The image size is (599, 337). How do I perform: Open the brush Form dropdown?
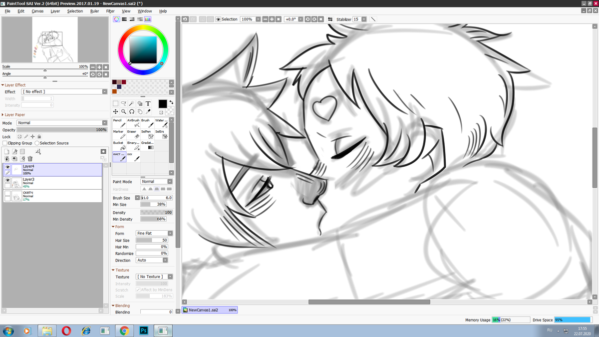point(154,234)
